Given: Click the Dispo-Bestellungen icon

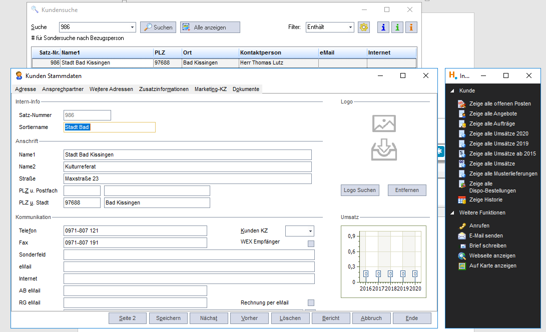Looking at the screenshot, I should click(x=462, y=184).
